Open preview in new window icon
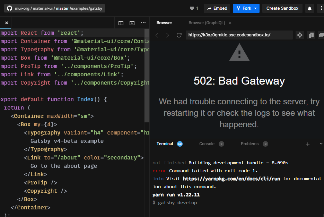Screen dimensions: 324x217 321,35
